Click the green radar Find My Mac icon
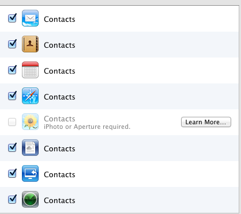 (30, 200)
